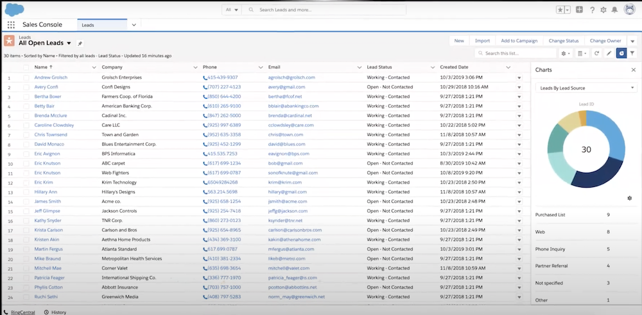Image resolution: width=642 pixels, height=315 pixels.
Task: Open RingCentral phone utility
Action: (19, 312)
